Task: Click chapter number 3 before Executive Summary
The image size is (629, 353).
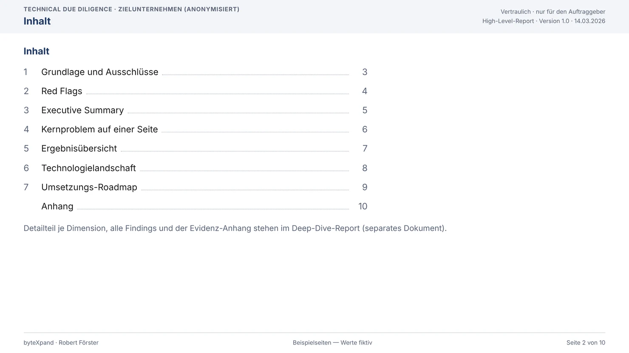Action: (26, 110)
